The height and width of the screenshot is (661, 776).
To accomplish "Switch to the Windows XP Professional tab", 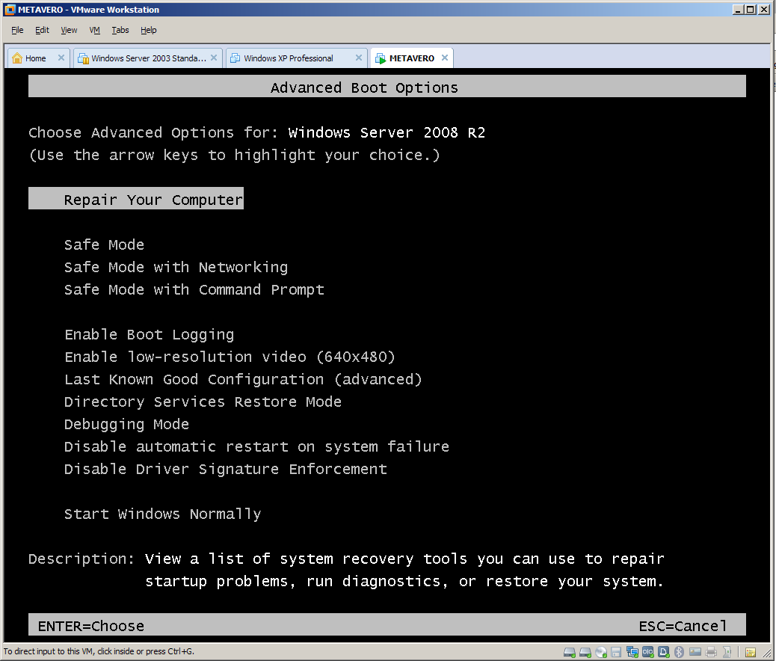I will [x=295, y=58].
